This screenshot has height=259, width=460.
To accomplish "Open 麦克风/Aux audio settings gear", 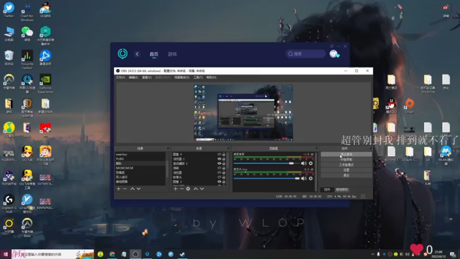I will (x=310, y=178).
